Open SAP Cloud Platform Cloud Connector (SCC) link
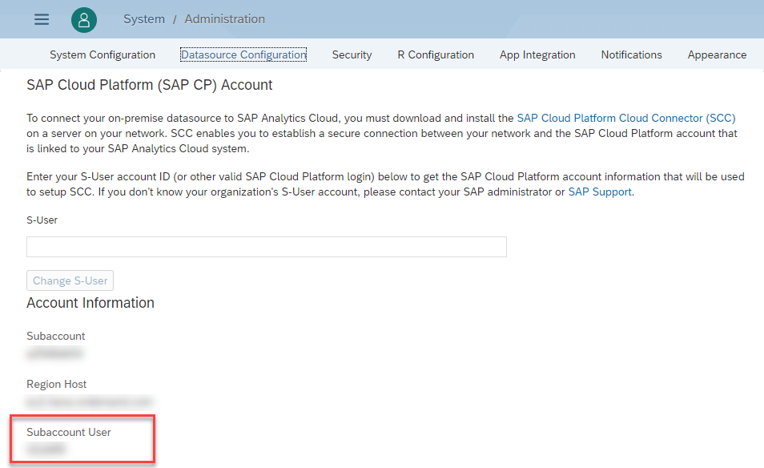 626,118
